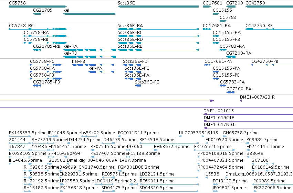Viewport: 293px width, 193px height.
Task: Select the kel-RB transcript
Action: (90, 57)
